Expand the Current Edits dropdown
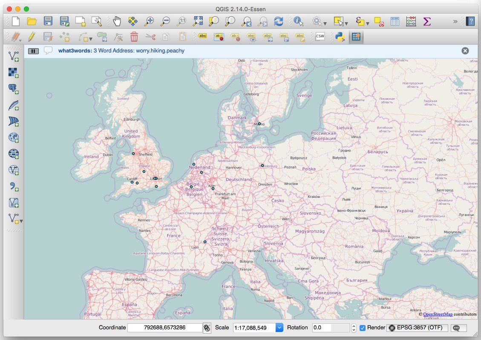This screenshot has width=481, height=340. coord(20,40)
